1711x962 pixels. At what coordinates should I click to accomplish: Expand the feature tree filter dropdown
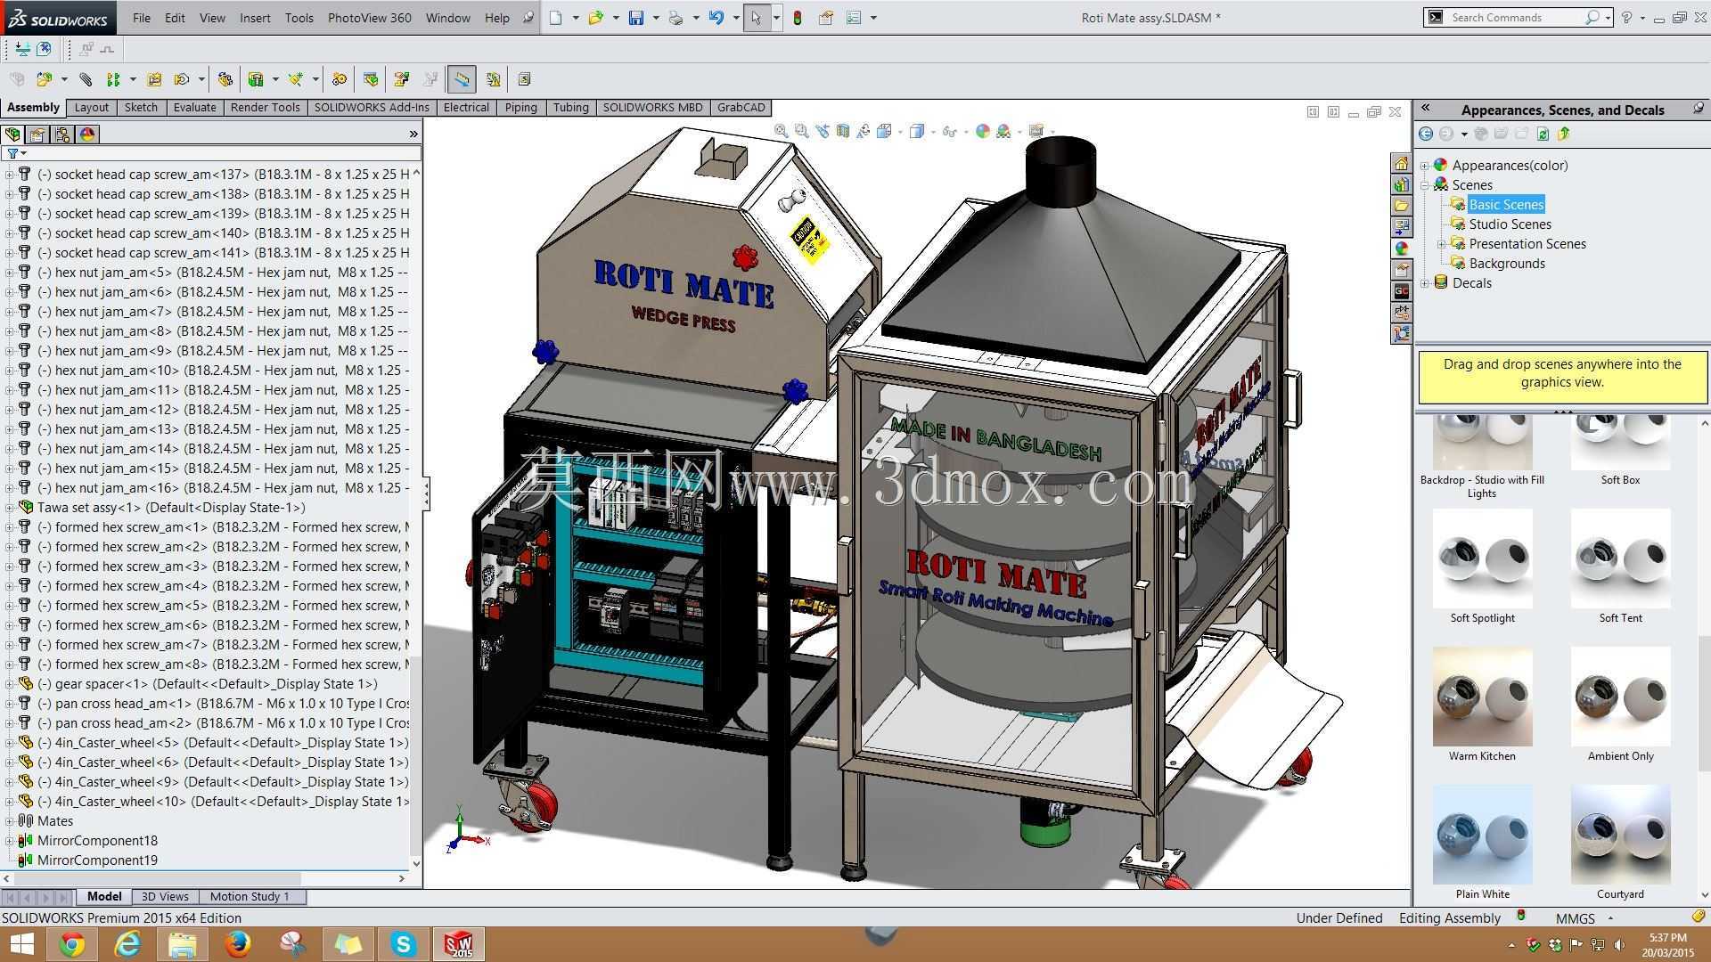pos(23,153)
